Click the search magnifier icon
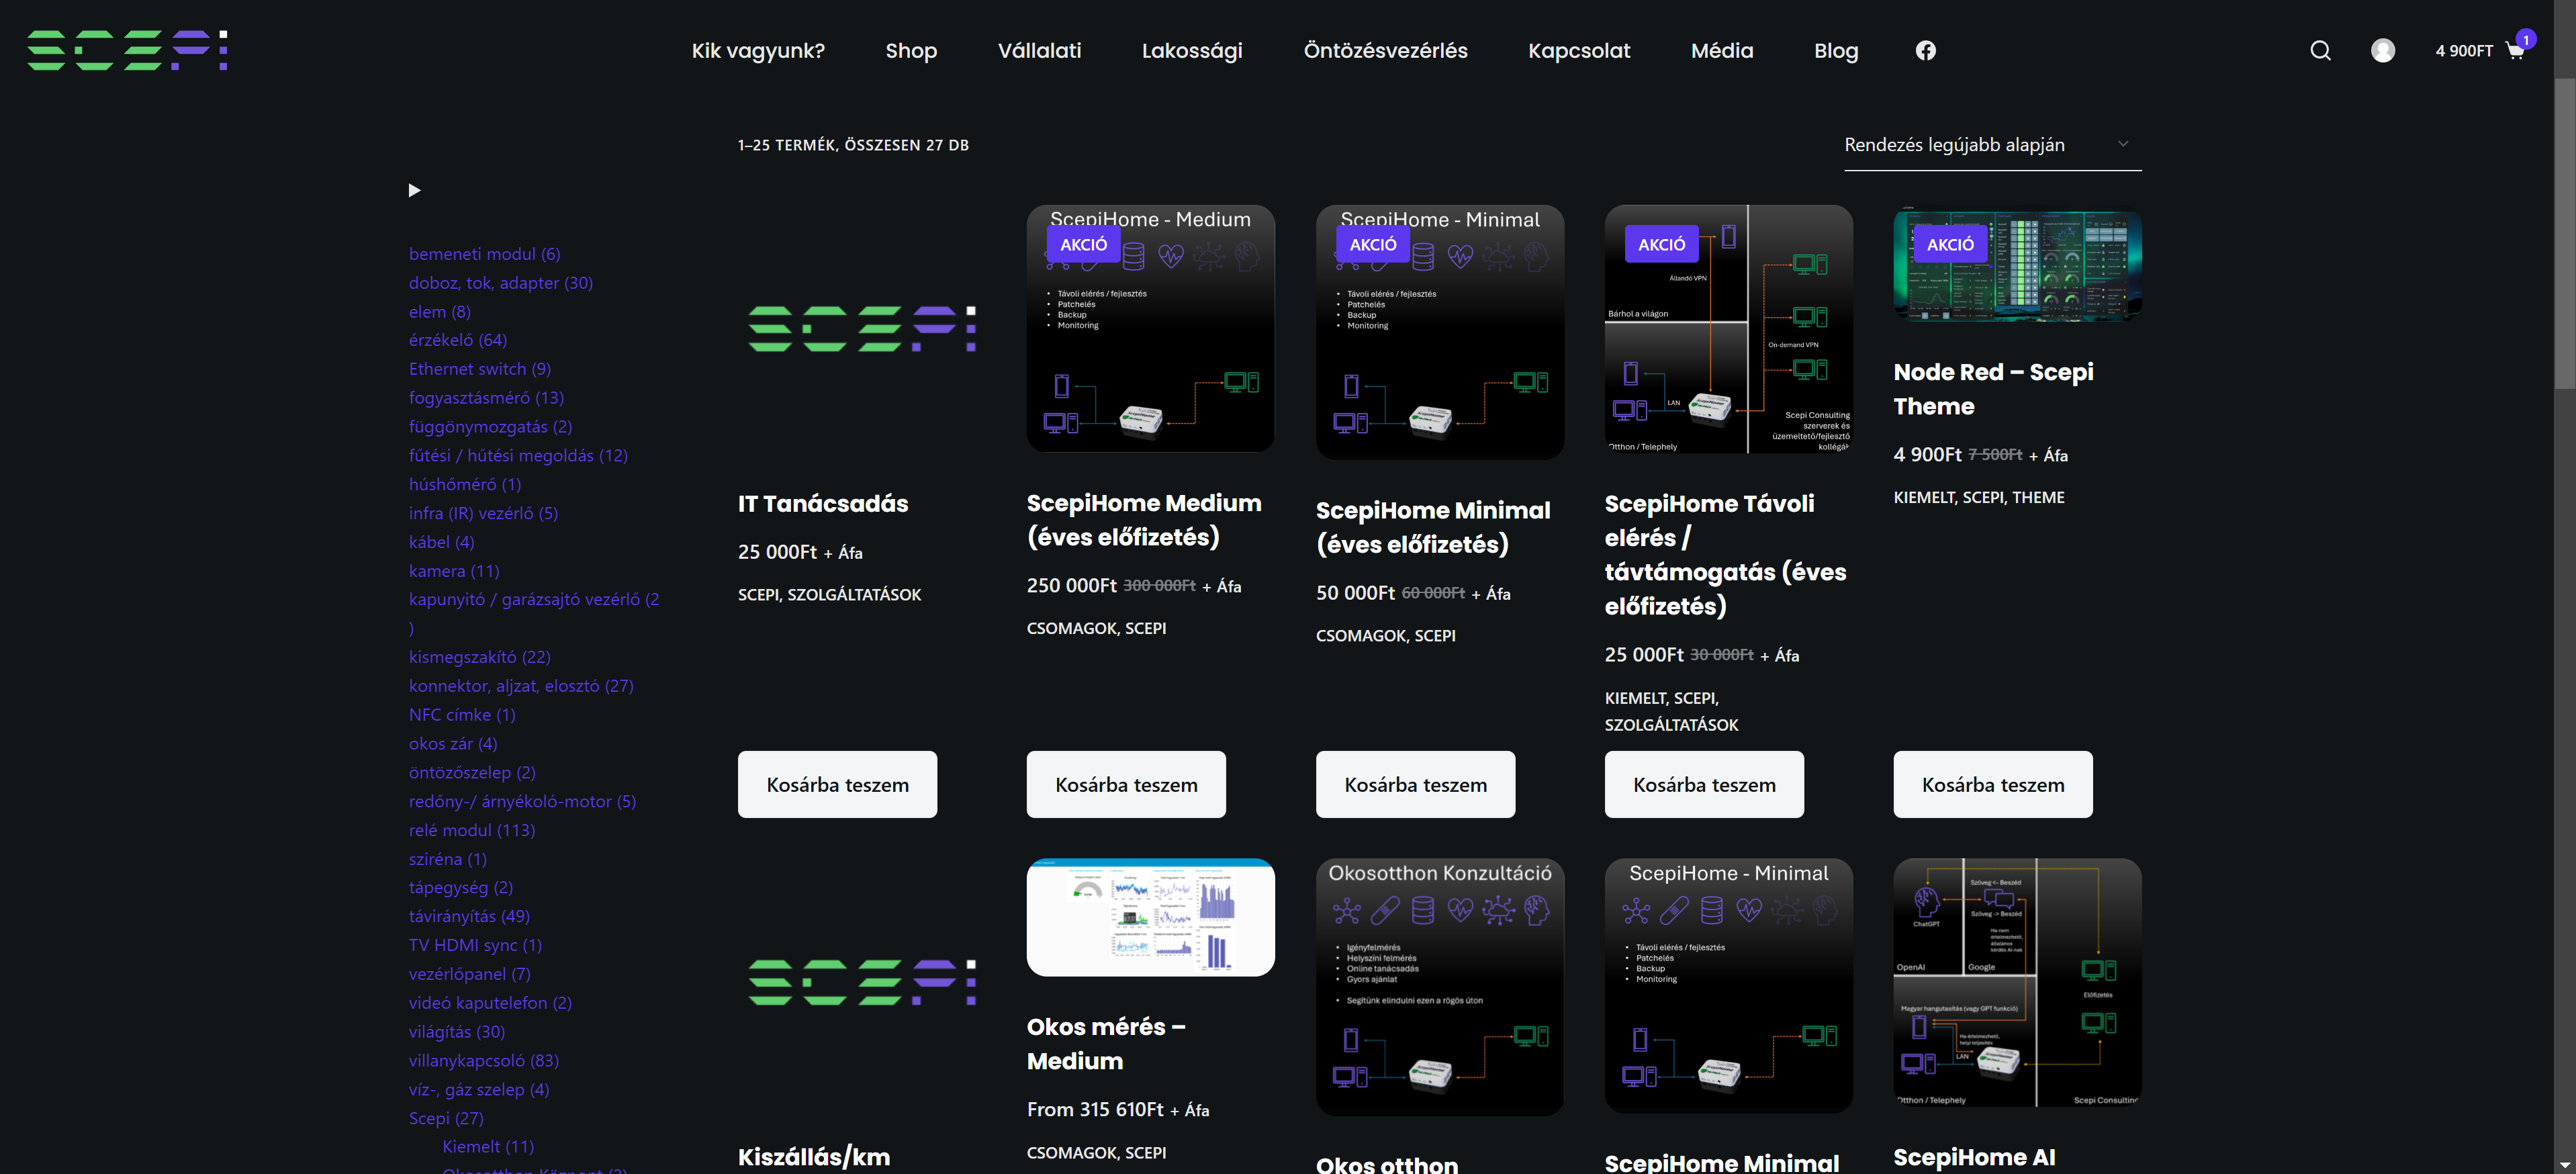Screen dimensions: 2576x1174 [x=2320, y=50]
